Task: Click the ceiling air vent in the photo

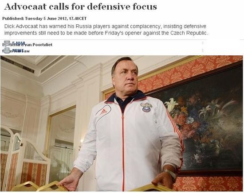Action: [17, 65]
